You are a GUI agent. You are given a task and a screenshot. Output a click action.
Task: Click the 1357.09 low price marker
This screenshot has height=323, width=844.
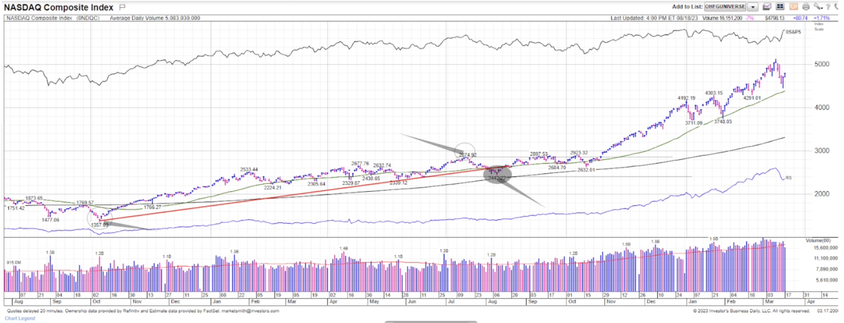pos(99,225)
